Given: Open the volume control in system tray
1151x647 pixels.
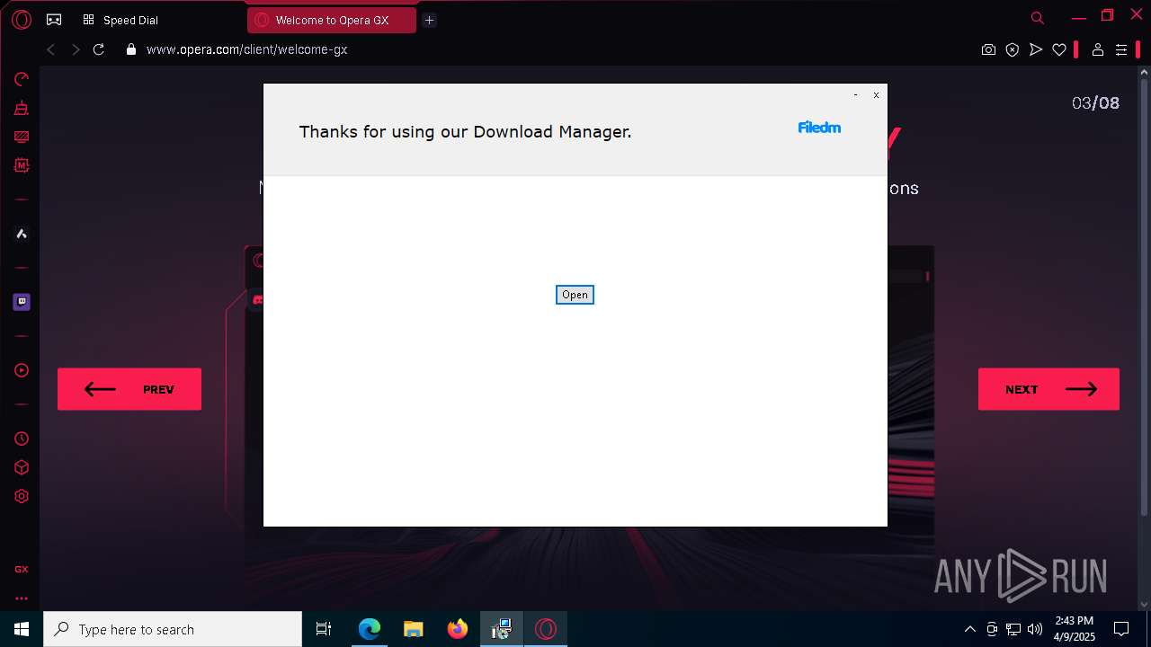Looking at the screenshot, I should 1035,629.
